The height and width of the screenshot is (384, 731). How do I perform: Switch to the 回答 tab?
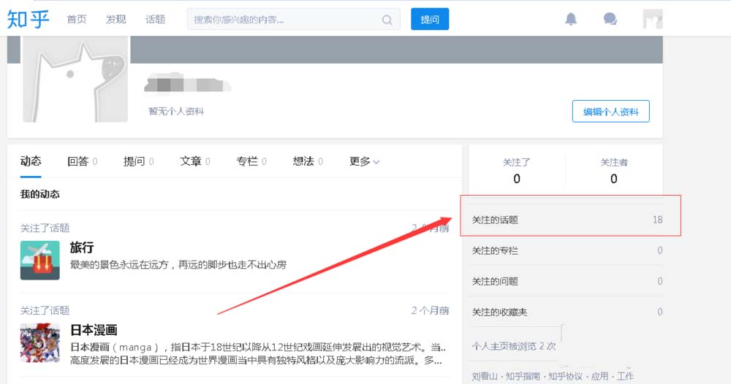pos(82,161)
